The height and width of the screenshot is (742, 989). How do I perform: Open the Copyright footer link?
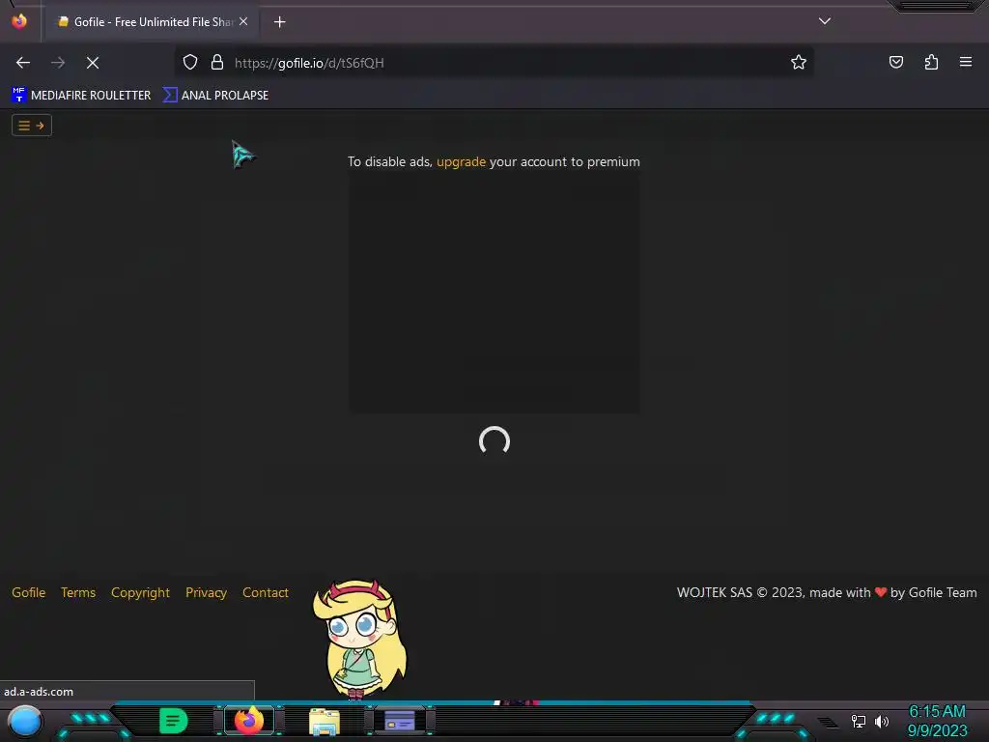(x=140, y=592)
